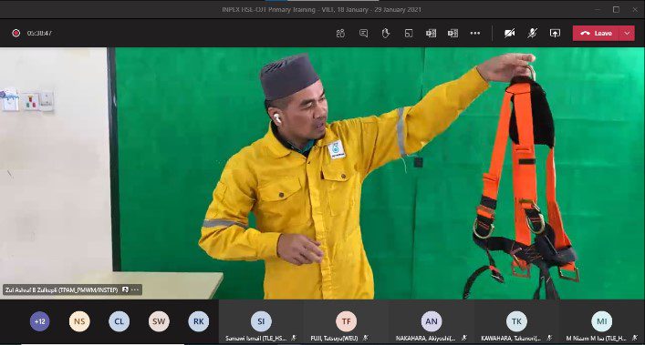Viewport: 645px width, 345px height.
Task: Click the second identical toolbar icon, beside More actions
Action: click(x=453, y=34)
